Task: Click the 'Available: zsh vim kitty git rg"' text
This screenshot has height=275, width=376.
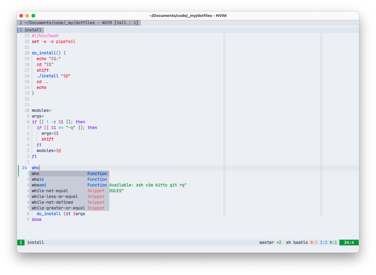Action: (148, 185)
